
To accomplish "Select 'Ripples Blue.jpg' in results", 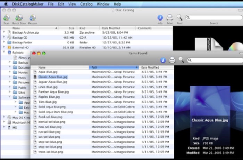I will 49,97.
